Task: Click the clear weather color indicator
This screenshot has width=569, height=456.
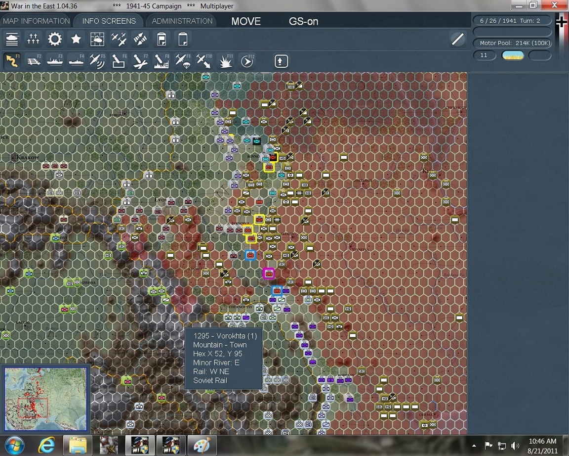Action: pyautogui.click(x=512, y=55)
